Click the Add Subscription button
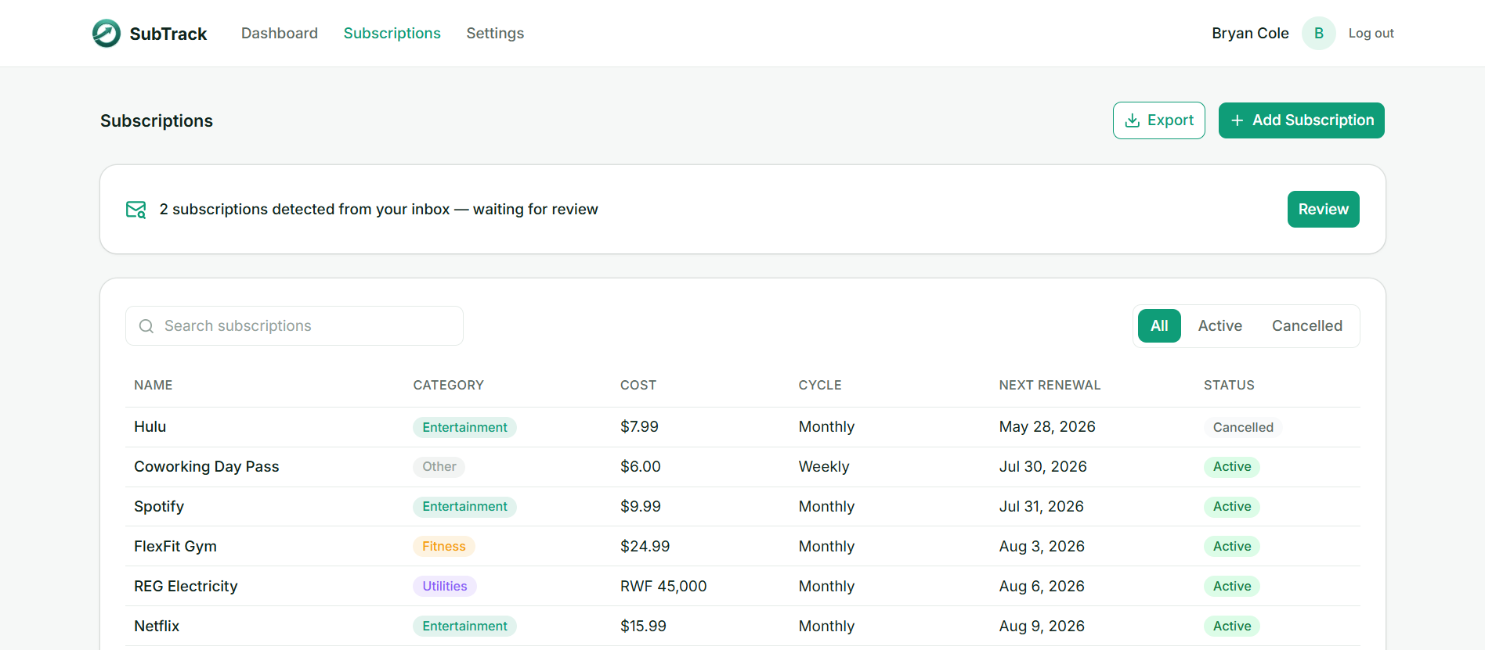This screenshot has width=1485, height=650. [x=1302, y=120]
